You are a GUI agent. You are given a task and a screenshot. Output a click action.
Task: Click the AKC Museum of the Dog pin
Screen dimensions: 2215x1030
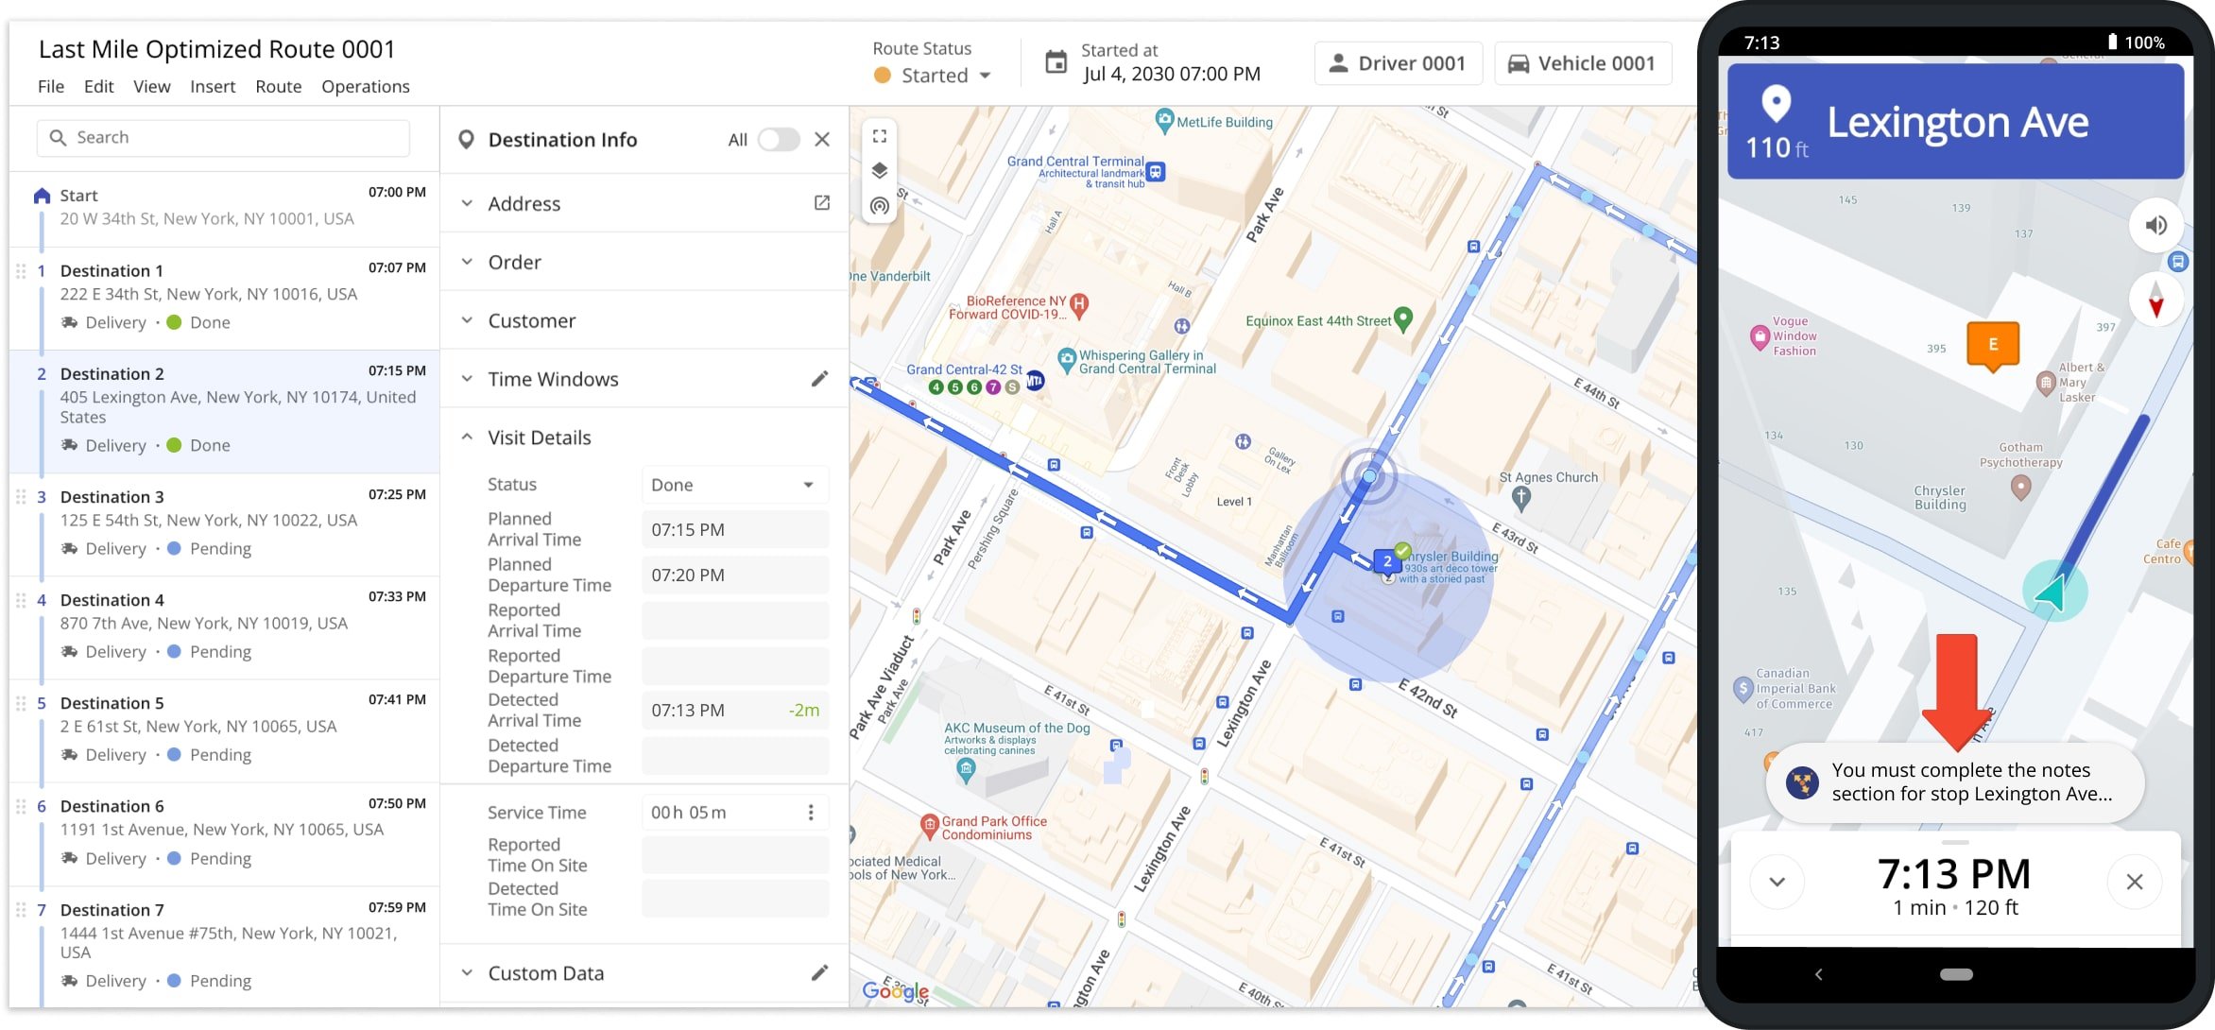point(966,770)
